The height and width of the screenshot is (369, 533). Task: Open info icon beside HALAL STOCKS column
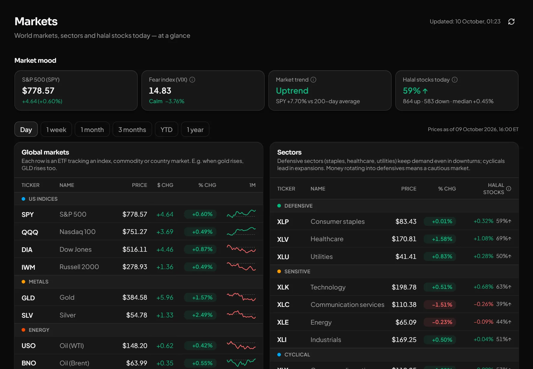(x=509, y=189)
